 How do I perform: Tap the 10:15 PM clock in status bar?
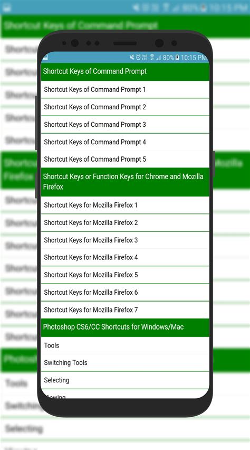pyautogui.click(x=194, y=58)
